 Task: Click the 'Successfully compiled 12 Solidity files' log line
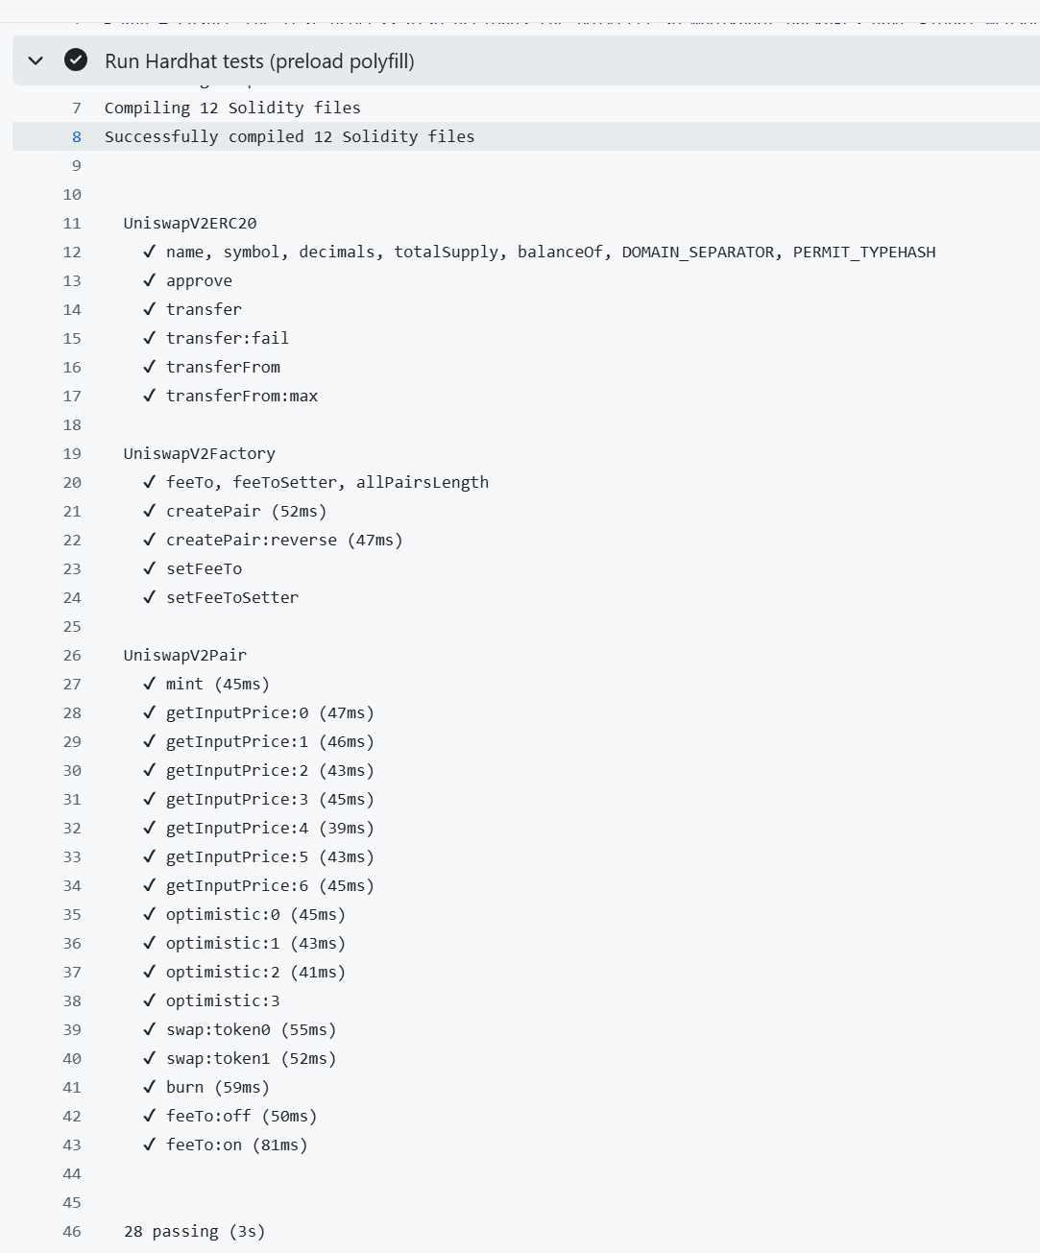point(289,136)
